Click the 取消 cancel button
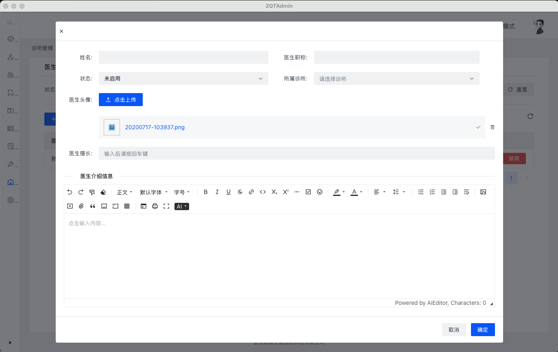 [x=454, y=330]
